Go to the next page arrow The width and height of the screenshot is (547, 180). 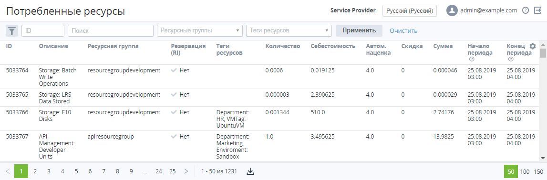[186, 171]
